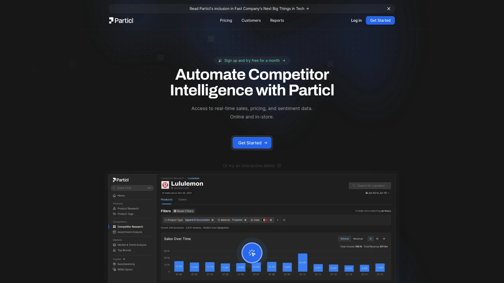Select Top Brands sidebar icon

(x=114, y=250)
